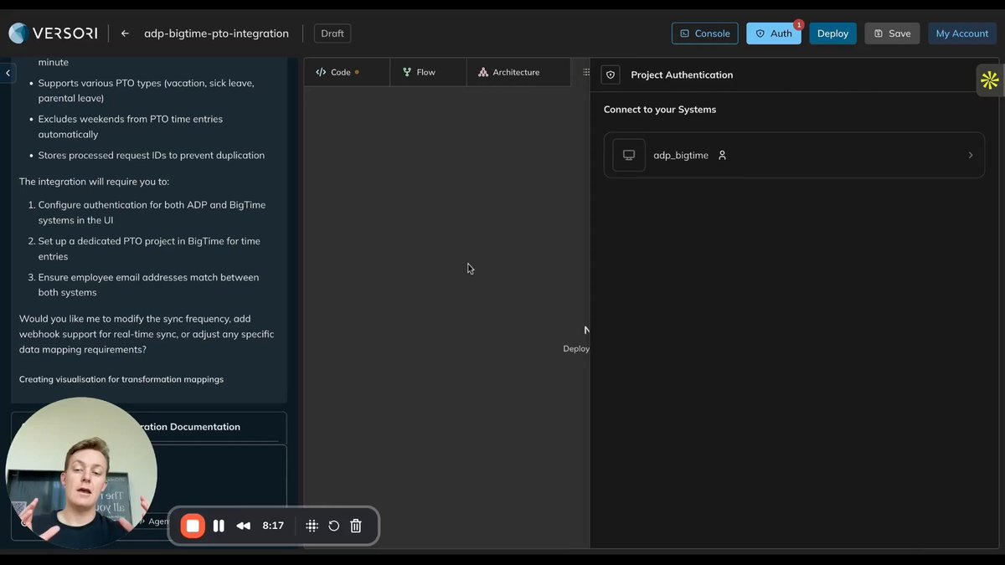Click the Deploy button
This screenshot has height=565, width=1005.
tap(832, 33)
